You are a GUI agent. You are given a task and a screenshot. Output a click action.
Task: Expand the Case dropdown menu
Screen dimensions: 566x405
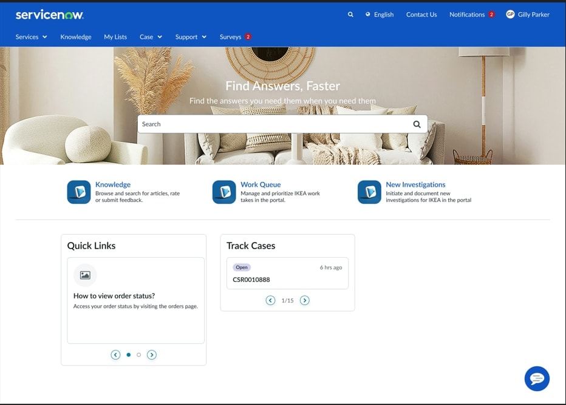(x=151, y=37)
